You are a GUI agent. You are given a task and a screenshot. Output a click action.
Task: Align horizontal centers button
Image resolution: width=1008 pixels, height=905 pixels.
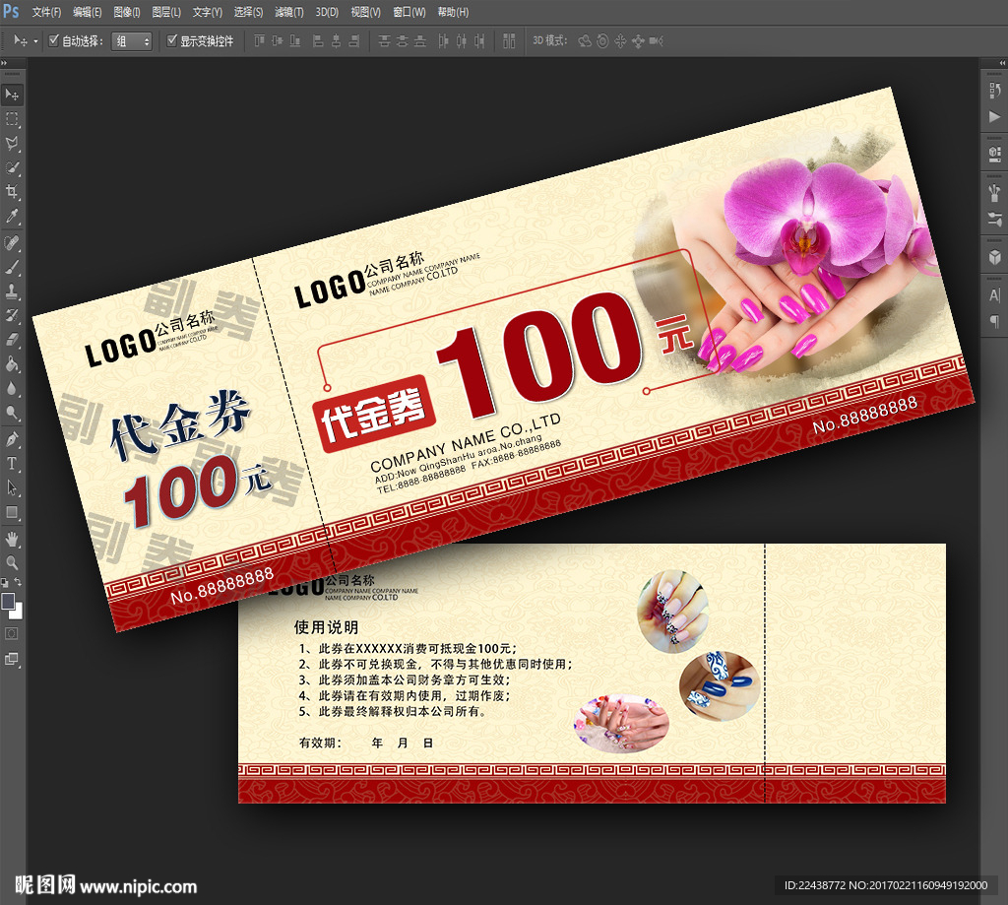[x=336, y=41]
